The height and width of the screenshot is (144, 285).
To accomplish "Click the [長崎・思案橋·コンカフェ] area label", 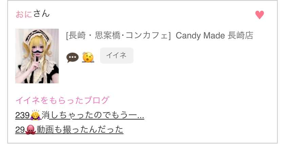I will [x=118, y=36].
